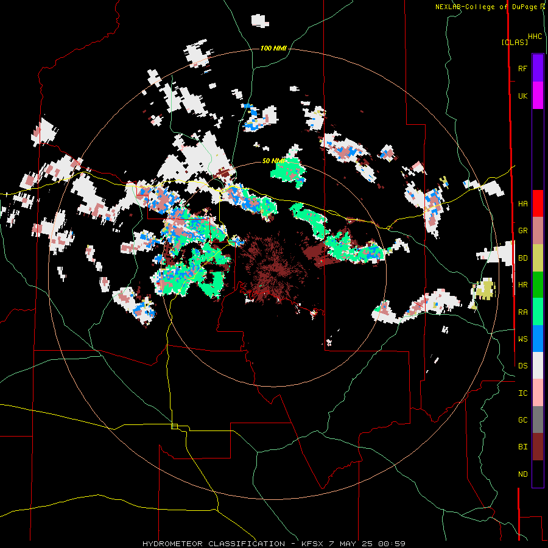Click the [CLAS] units label
This screenshot has height=548, width=548.
(x=515, y=42)
